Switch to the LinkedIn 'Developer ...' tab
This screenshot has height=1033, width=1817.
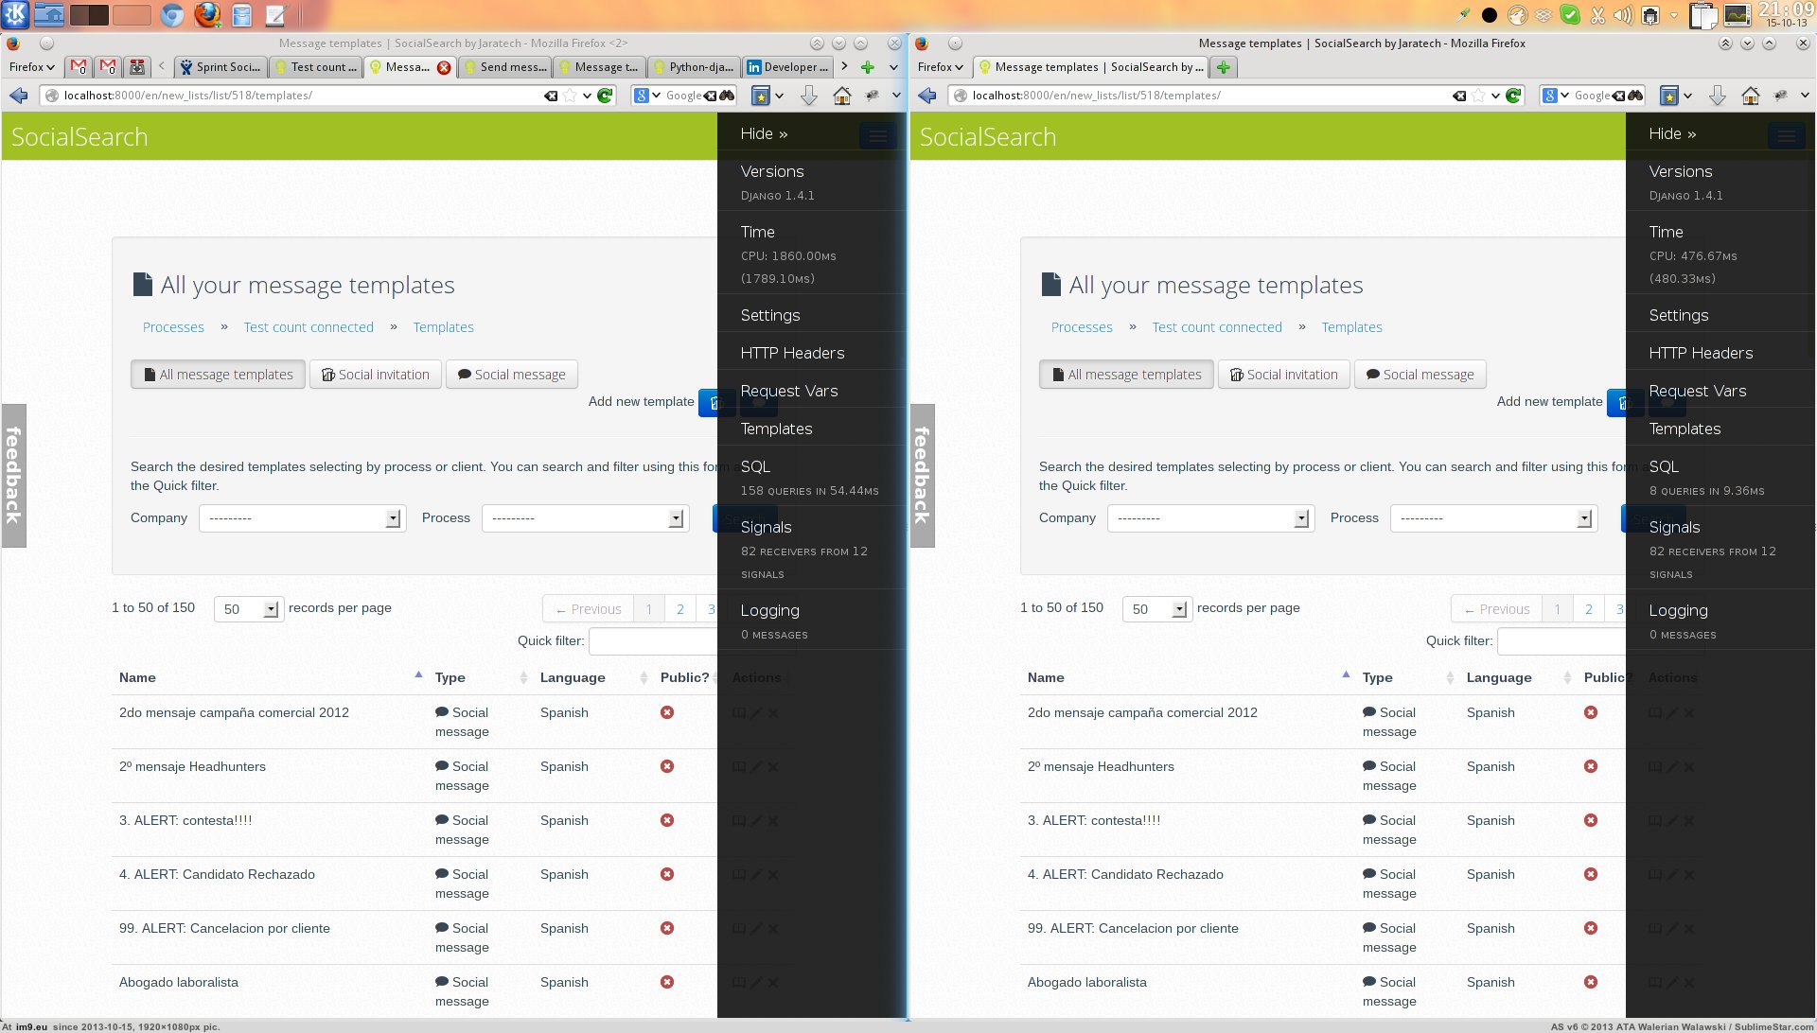(788, 67)
